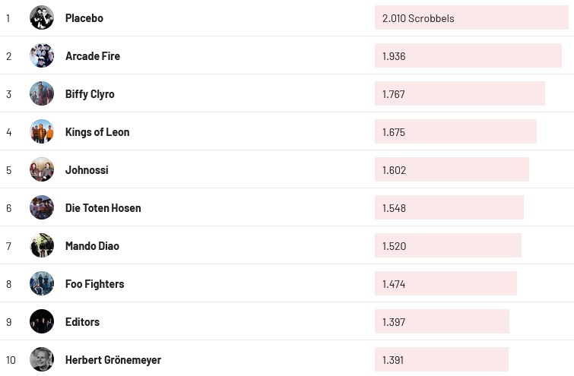
Task: Click Arcade Fire's artist avatar
Action: pyautogui.click(x=42, y=55)
